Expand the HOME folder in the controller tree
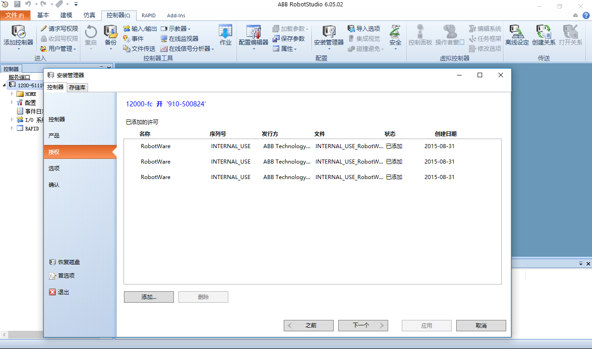The image size is (592, 349). point(11,94)
